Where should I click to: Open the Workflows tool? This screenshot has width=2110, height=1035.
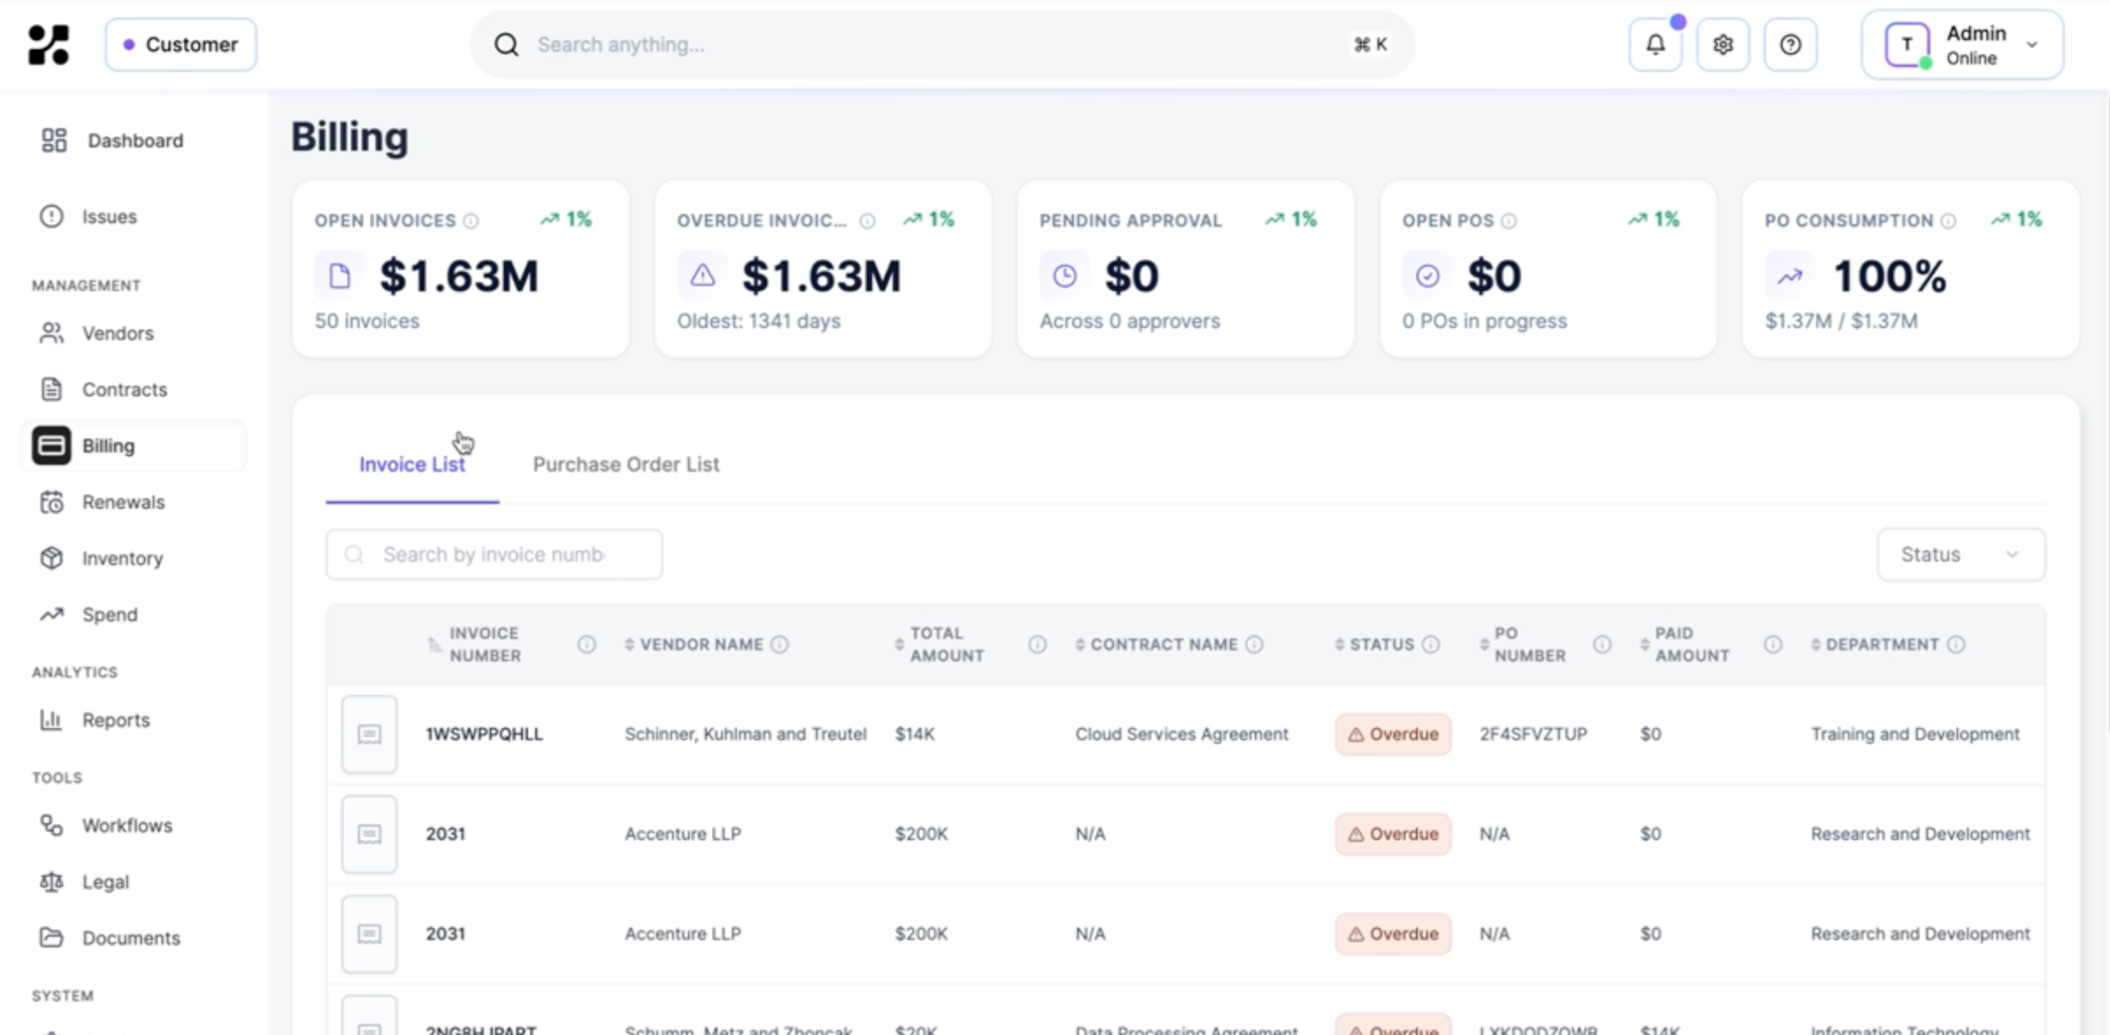click(x=127, y=824)
